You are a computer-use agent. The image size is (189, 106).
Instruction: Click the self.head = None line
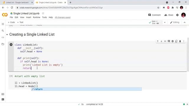[x=31, y=52]
